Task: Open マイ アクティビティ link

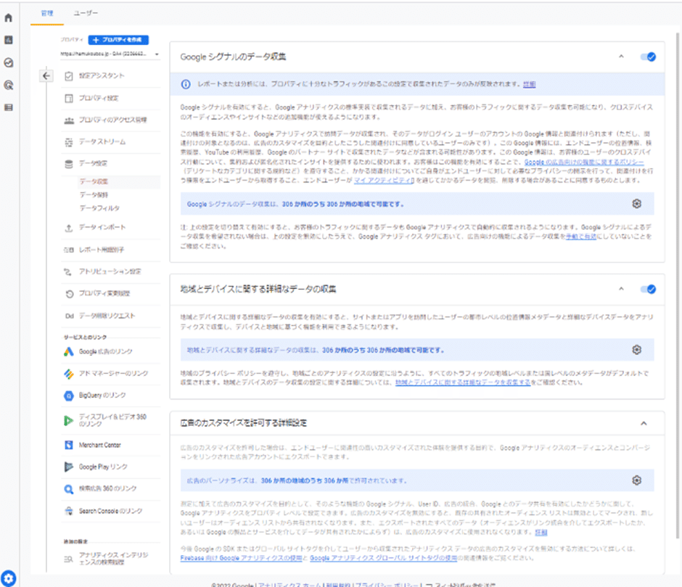Action: pyautogui.click(x=384, y=180)
